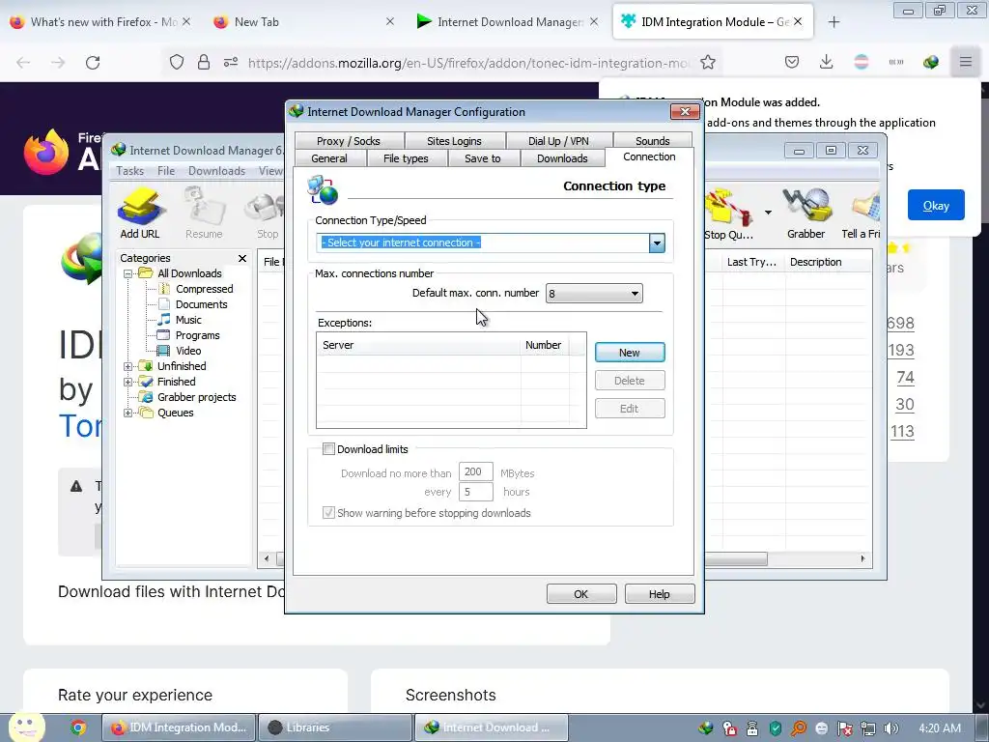Open the Firefox hamburger menu
Viewport: 989px width, 742px height.
(966, 62)
